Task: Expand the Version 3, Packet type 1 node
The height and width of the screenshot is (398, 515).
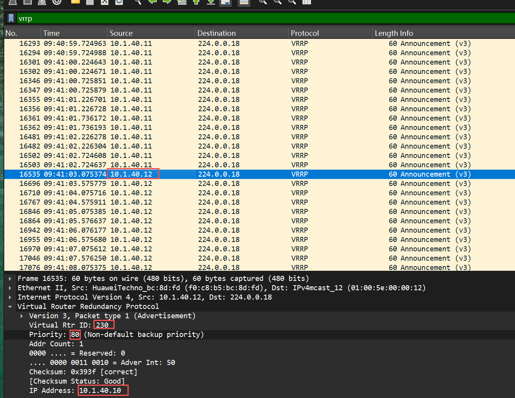Action: (22, 316)
